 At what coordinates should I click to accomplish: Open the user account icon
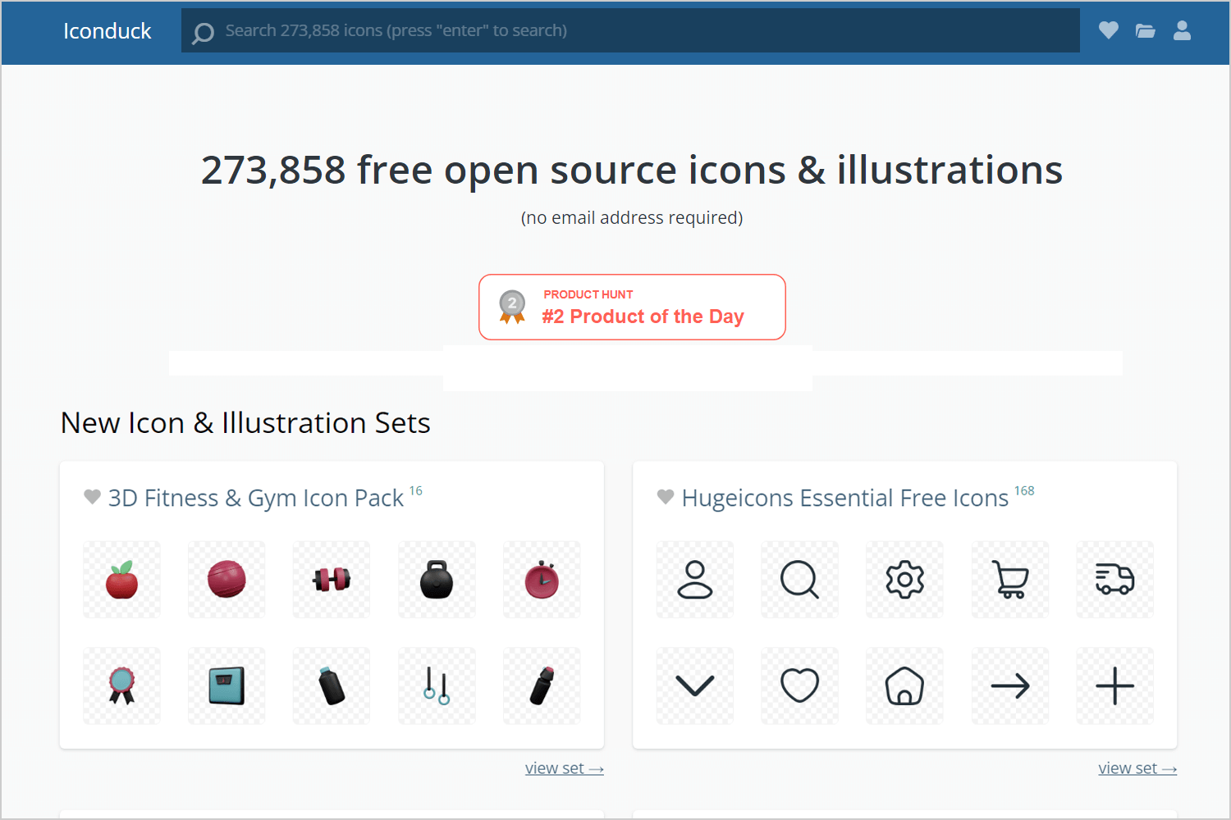[x=1182, y=30]
